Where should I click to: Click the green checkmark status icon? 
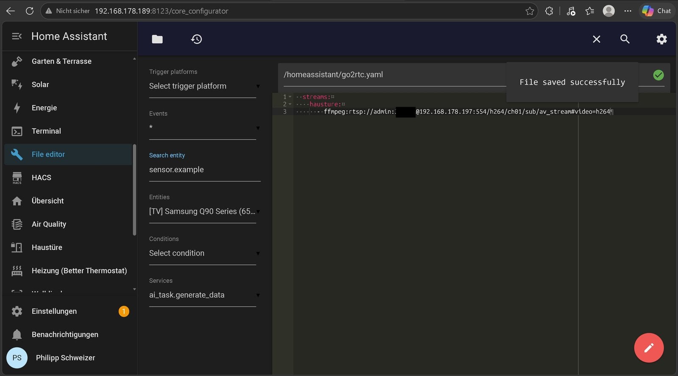coord(659,75)
